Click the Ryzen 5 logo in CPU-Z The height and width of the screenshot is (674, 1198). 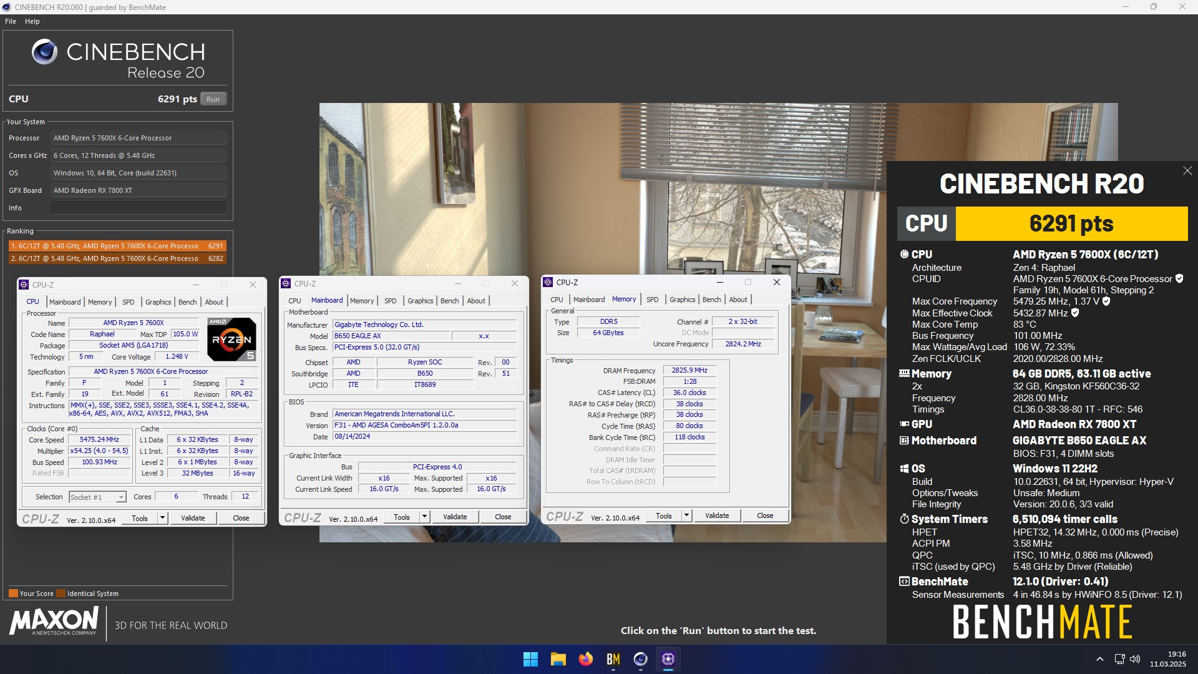(231, 339)
